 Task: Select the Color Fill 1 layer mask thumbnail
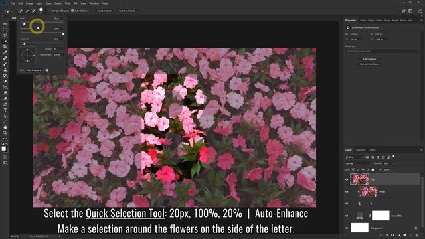[x=381, y=216]
